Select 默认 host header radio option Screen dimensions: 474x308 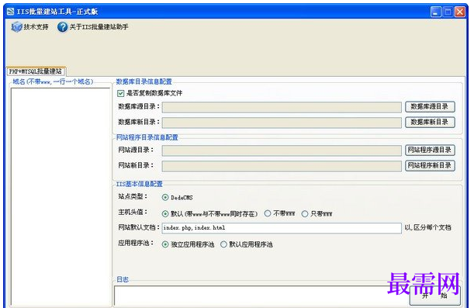coord(165,213)
